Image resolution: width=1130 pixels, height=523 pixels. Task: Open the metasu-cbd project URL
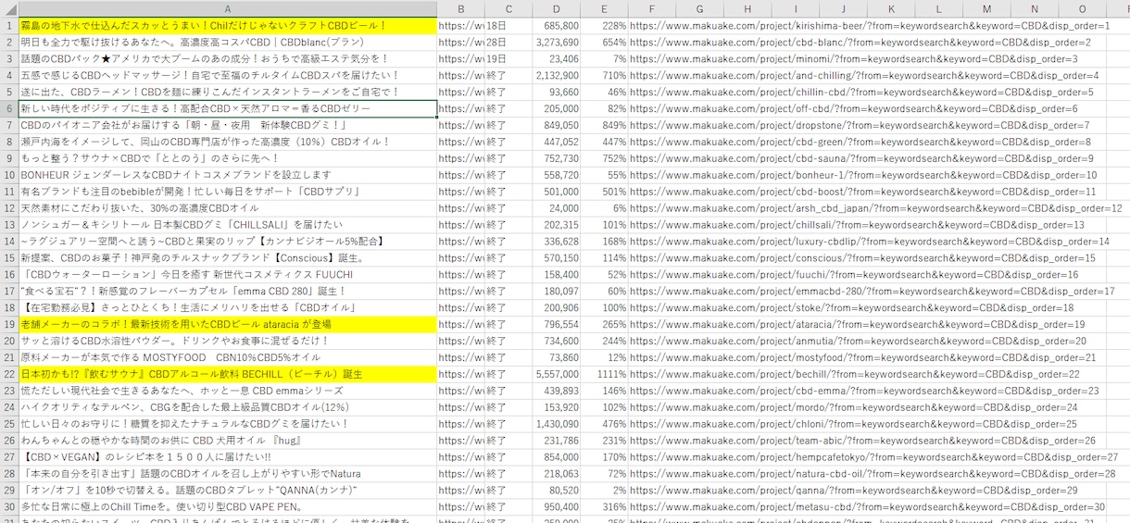(867, 507)
